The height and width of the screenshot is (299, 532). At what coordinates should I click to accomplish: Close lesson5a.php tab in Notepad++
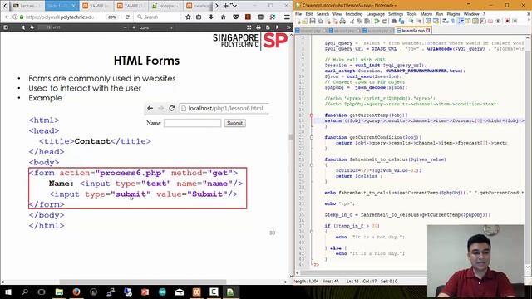(x=428, y=31)
